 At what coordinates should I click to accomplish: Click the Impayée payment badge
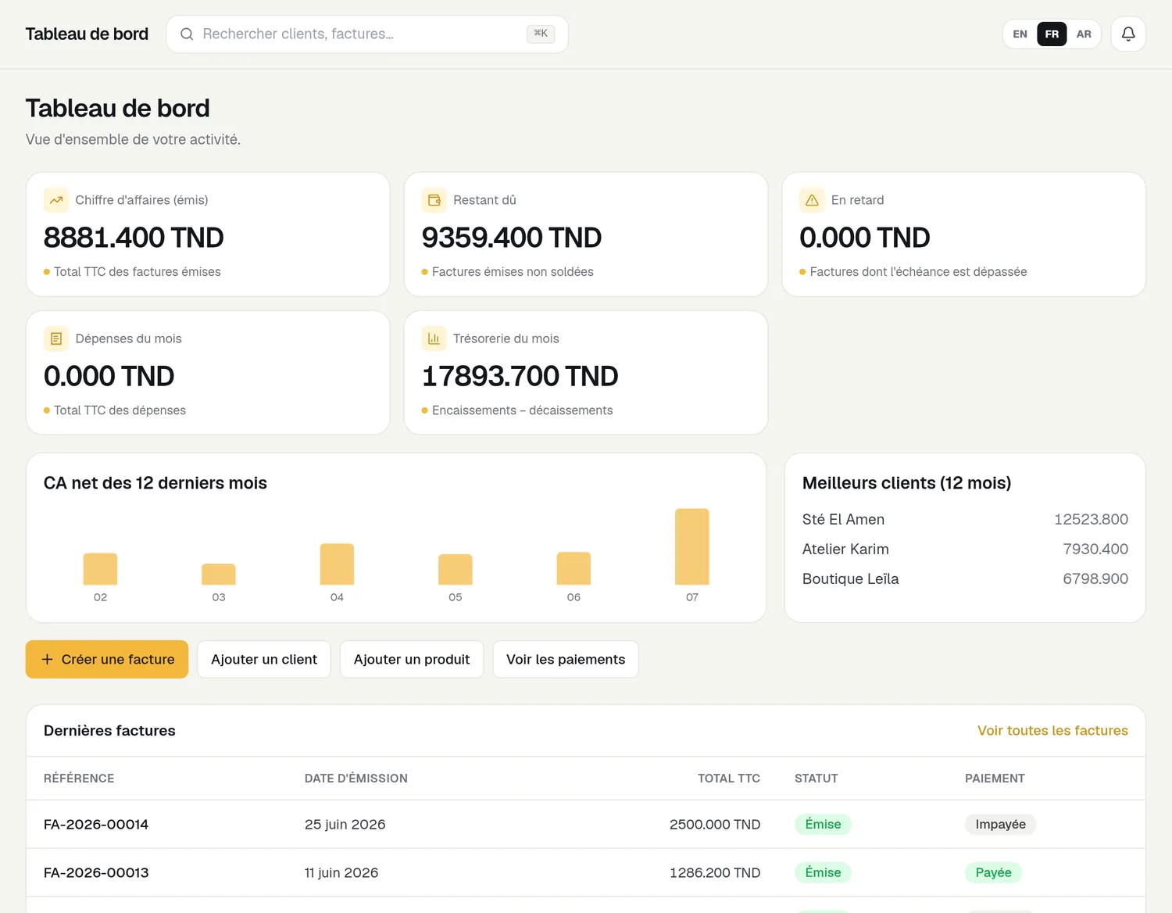1000,825
